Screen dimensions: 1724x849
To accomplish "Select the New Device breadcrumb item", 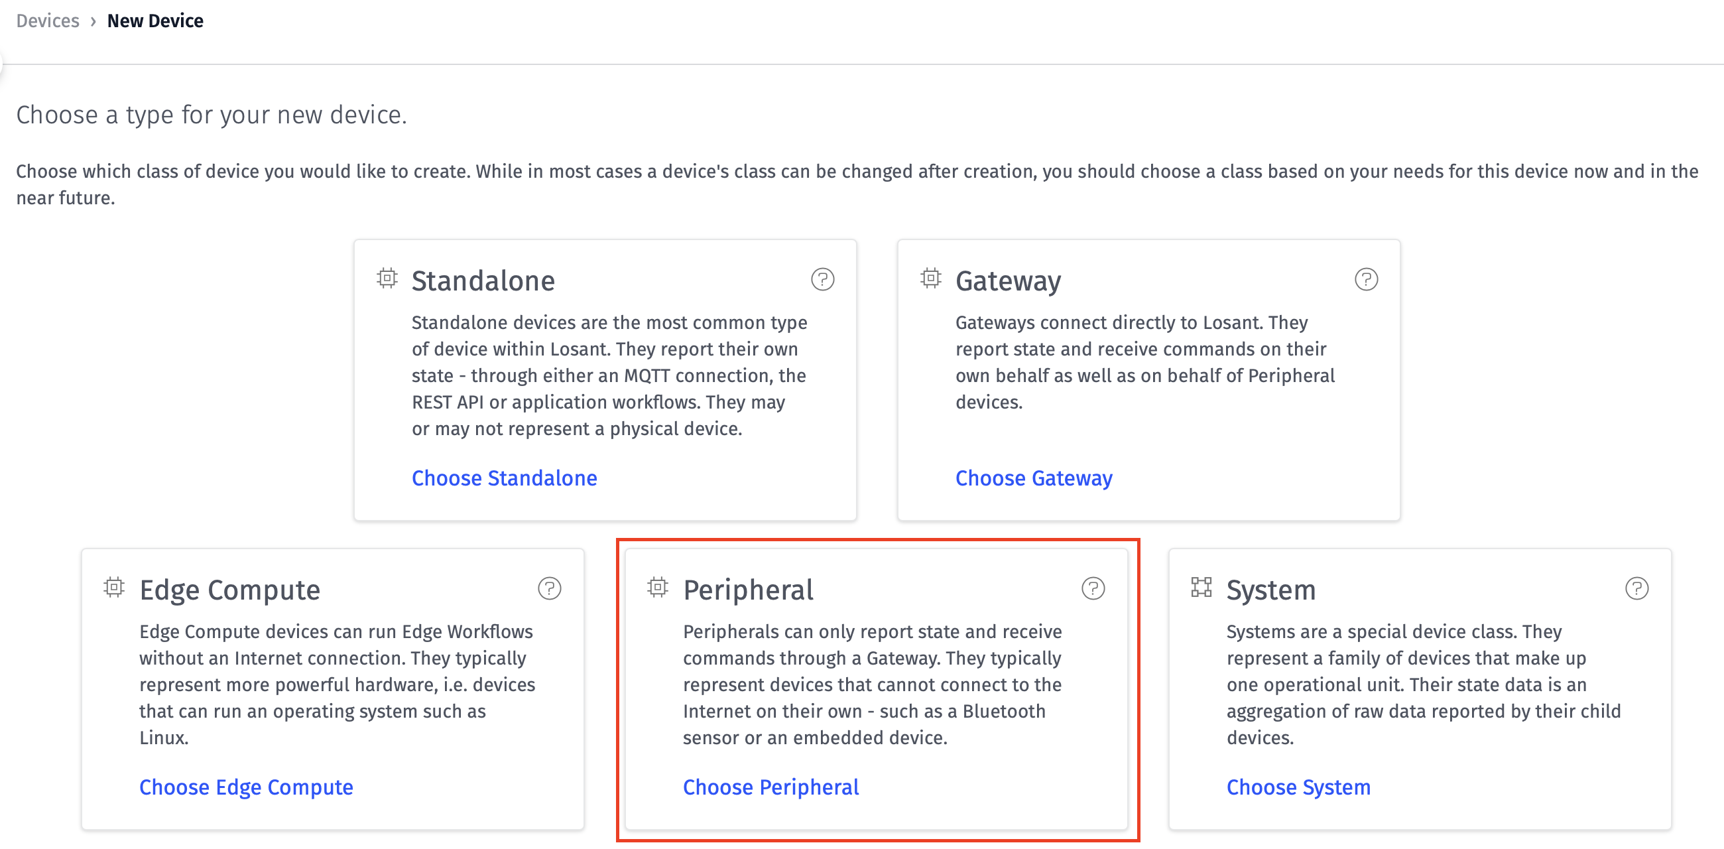I will (155, 21).
